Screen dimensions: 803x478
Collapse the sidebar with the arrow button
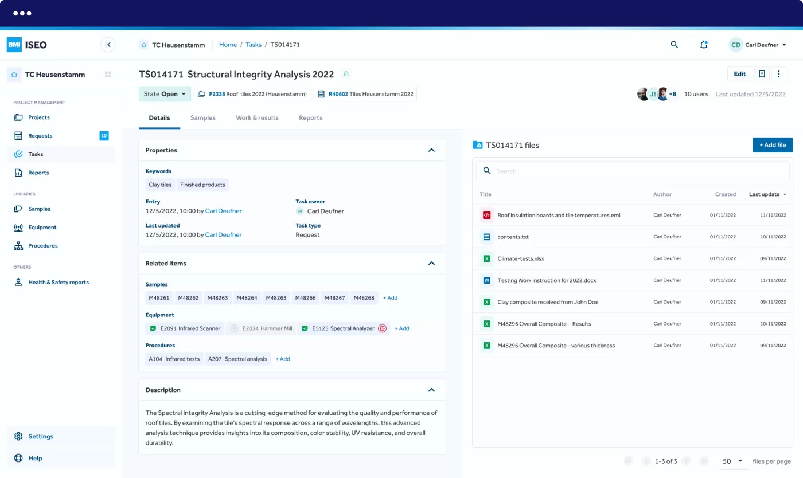click(x=108, y=45)
